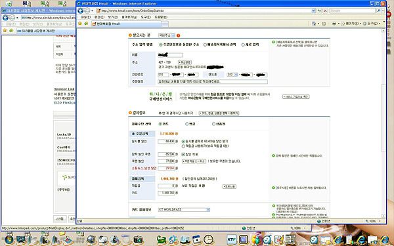Stop loading the Hmall page
This screenshot has height=246, width=394.
325,10
